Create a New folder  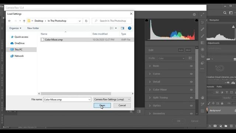tap(33, 28)
